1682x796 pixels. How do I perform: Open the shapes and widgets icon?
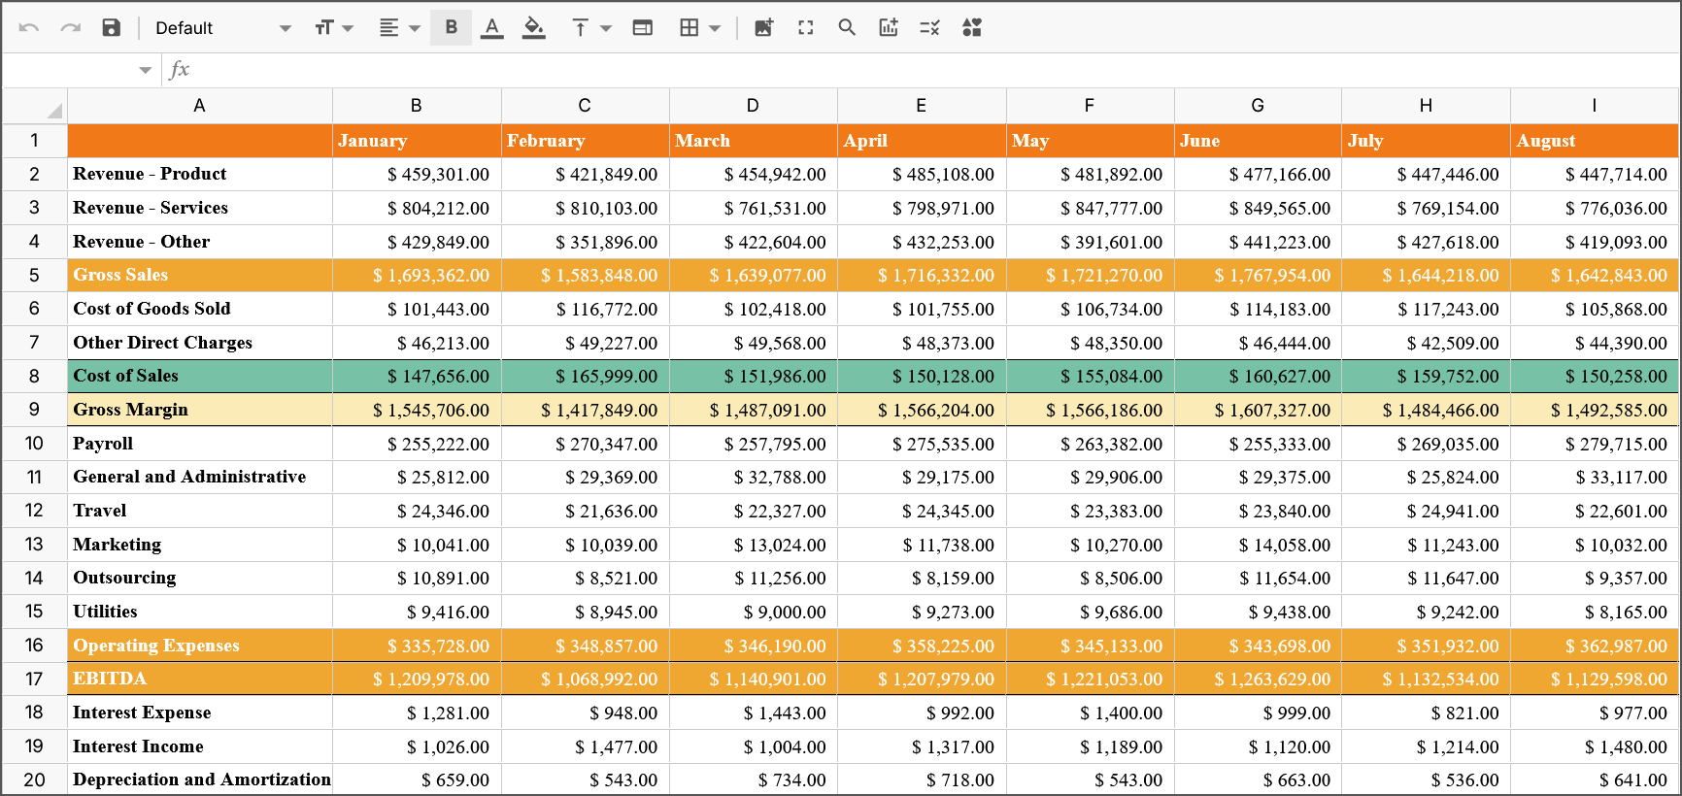pos(971,28)
